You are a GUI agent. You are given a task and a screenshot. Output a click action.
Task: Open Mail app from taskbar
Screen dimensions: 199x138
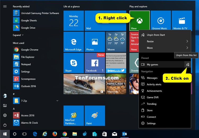tap(114, 134)
